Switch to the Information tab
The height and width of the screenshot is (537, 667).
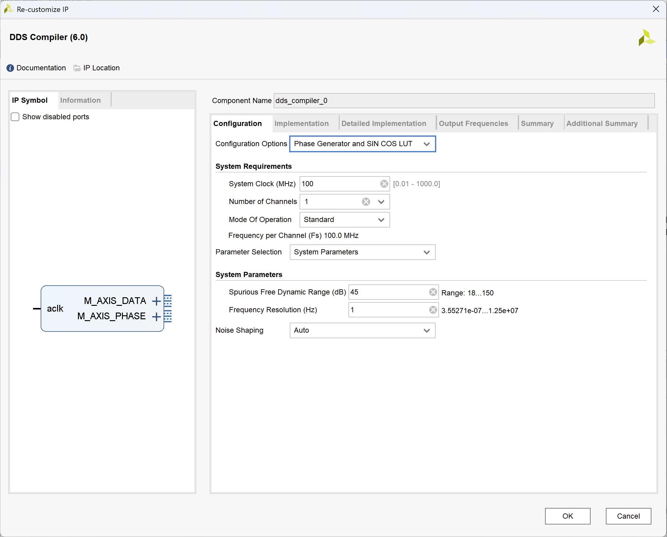click(x=80, y=100)
